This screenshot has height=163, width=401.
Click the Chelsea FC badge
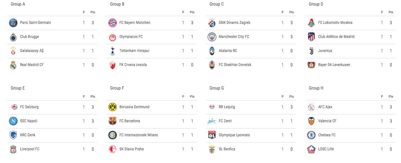point(311,135)
